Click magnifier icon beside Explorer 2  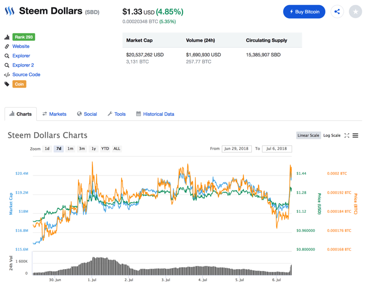pyautogui.click(x=7, y=65)
